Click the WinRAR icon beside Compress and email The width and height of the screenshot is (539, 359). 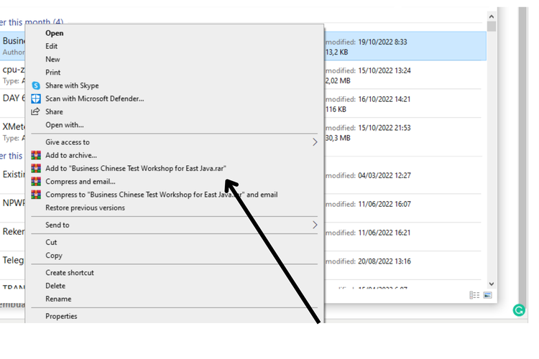click(x=36, y=182)
